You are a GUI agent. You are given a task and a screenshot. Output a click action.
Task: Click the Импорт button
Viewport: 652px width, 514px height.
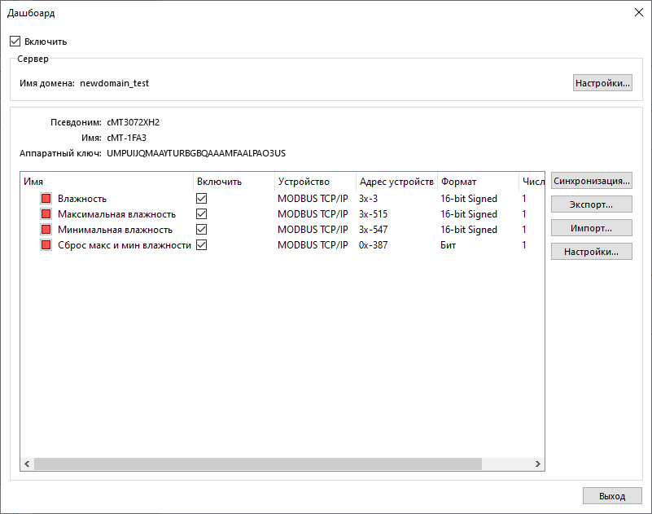tap(591, 228)
